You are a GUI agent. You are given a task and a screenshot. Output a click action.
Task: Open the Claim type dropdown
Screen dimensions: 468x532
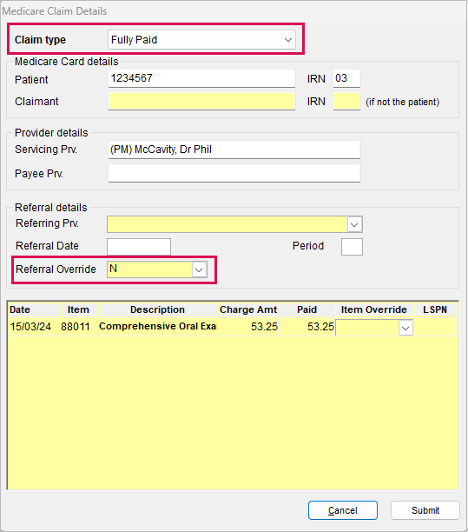click(x=201, y=40)
